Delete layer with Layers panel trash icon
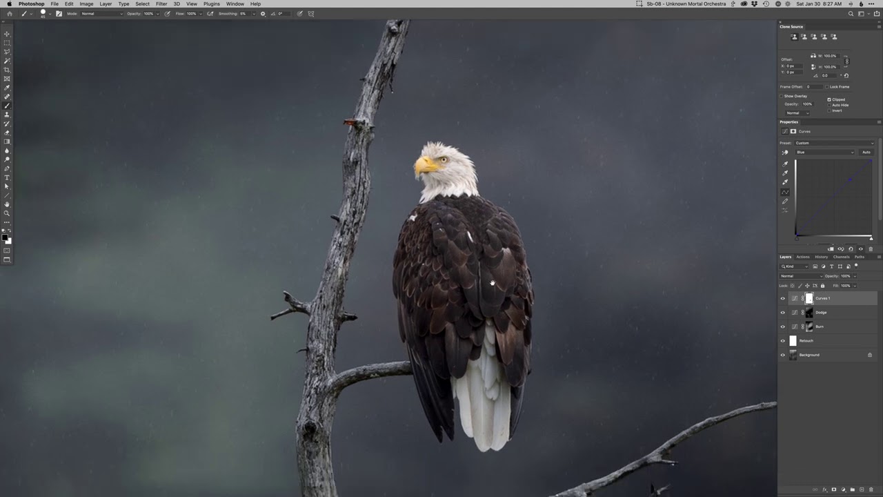Viewport: 883px width, 497px height. 871,489
